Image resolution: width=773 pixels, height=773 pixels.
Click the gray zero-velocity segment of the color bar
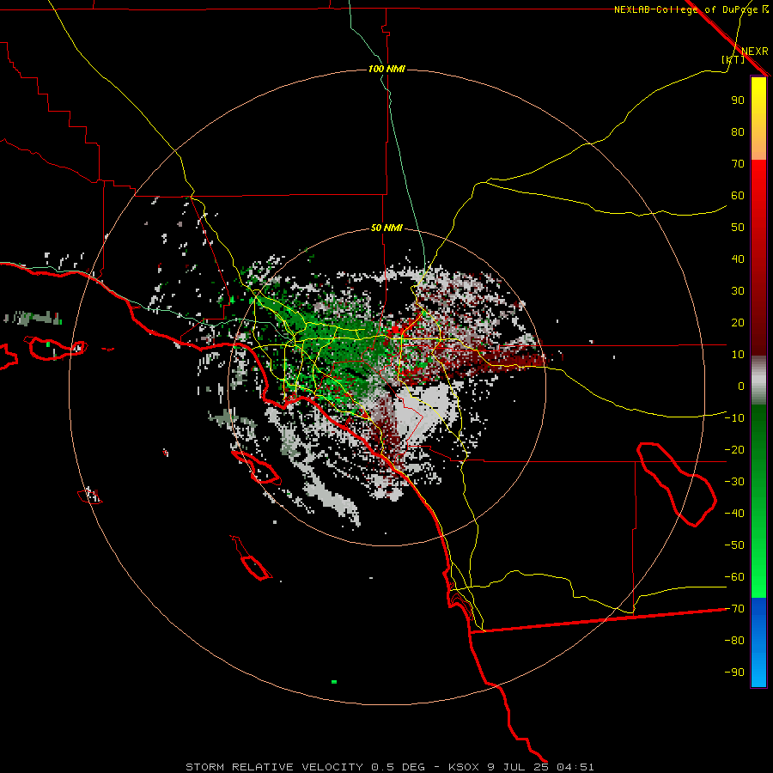coord(758,380)
